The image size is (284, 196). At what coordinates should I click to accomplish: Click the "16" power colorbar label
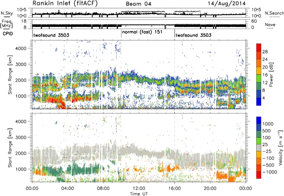(265, 75)
